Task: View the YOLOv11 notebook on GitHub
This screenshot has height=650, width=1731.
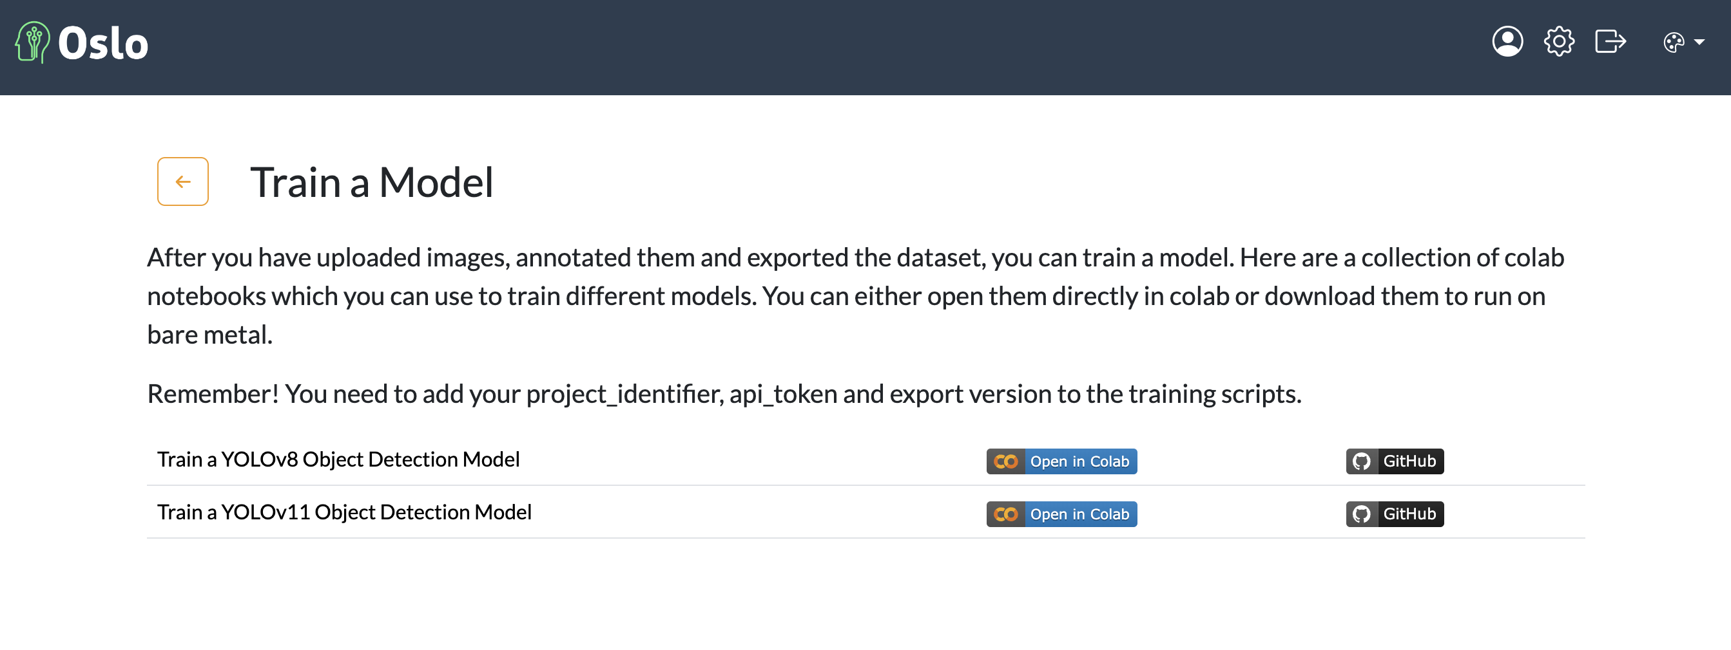Action: (1395, 514)
